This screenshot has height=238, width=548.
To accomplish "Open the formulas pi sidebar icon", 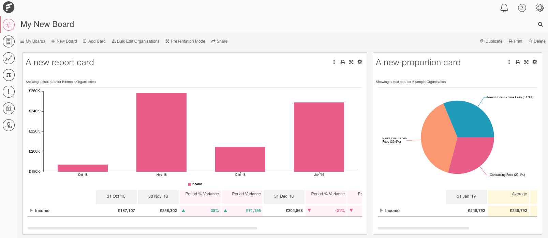I will [9, 75].
